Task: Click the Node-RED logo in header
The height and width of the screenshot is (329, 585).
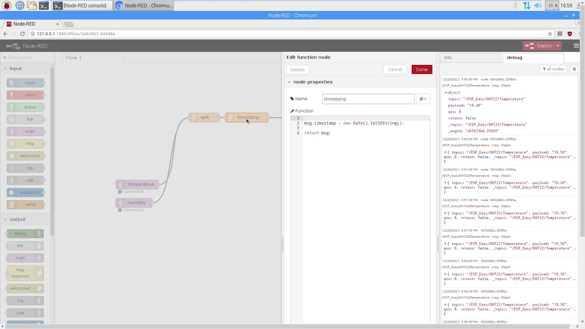Action: pos(13,46)
